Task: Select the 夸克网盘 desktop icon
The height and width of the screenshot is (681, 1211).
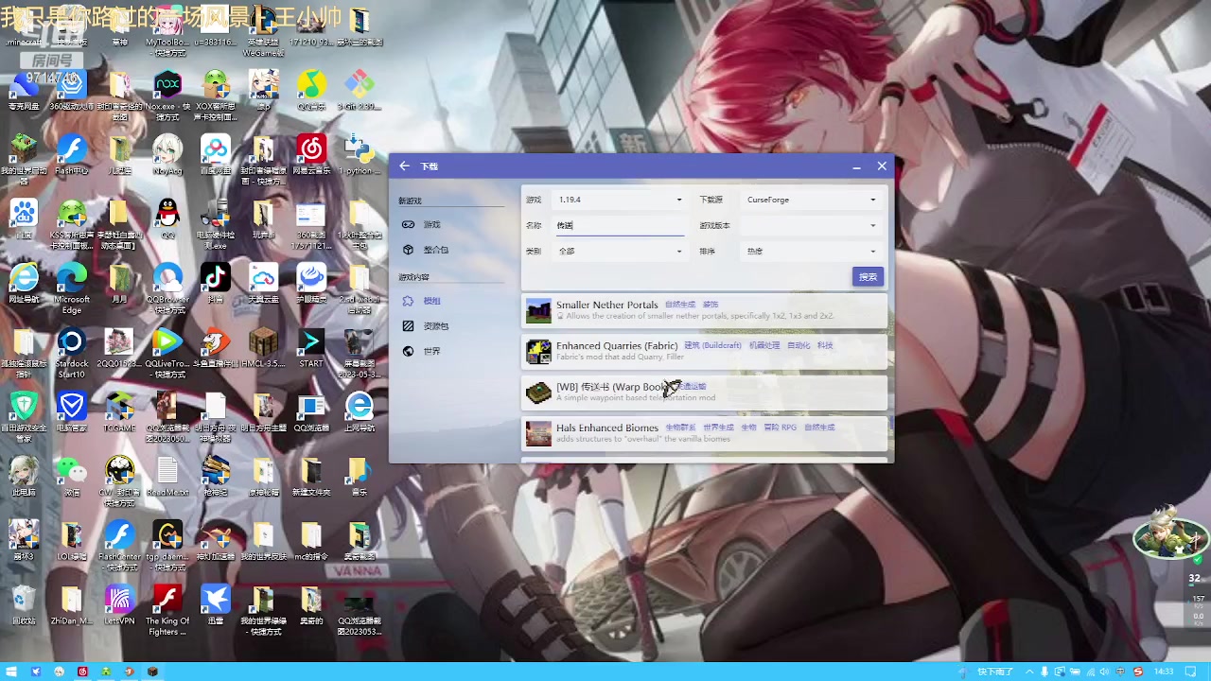Action: (24, 91)
